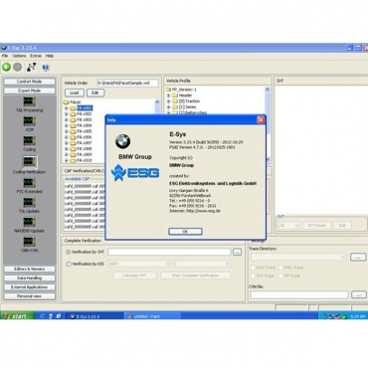
Task: Open the TSL-Update module icon
Action: tap(29, 203)
